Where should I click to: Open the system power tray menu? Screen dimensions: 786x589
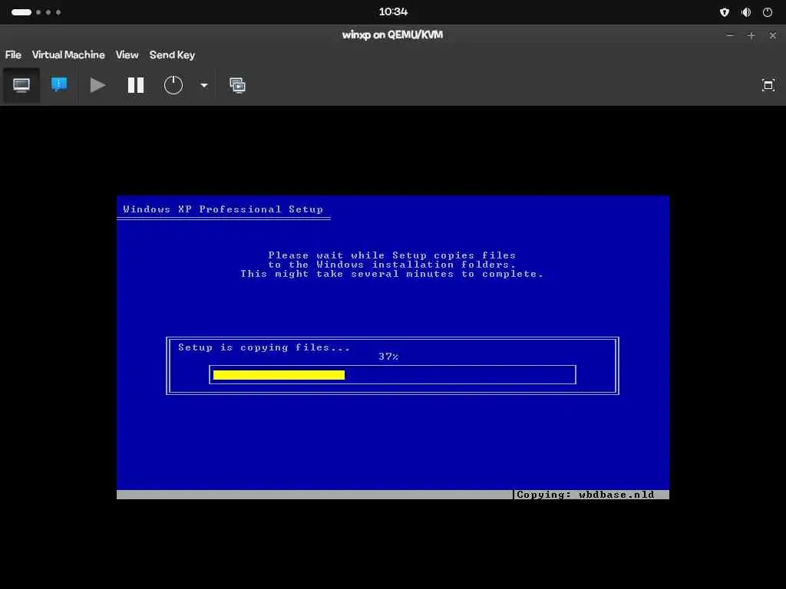point(768,12)
